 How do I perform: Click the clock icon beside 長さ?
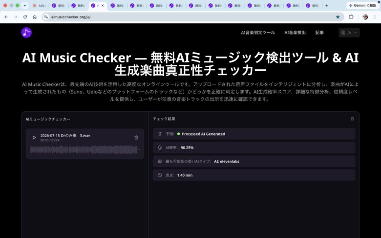[160, 175]
